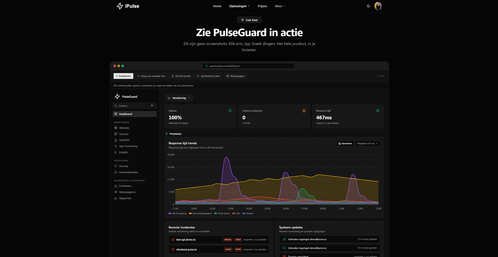Screen dimensions: 498x257
Task: Toggle the iPulse Demo legend swatch
Action: [x=216, y=213]
